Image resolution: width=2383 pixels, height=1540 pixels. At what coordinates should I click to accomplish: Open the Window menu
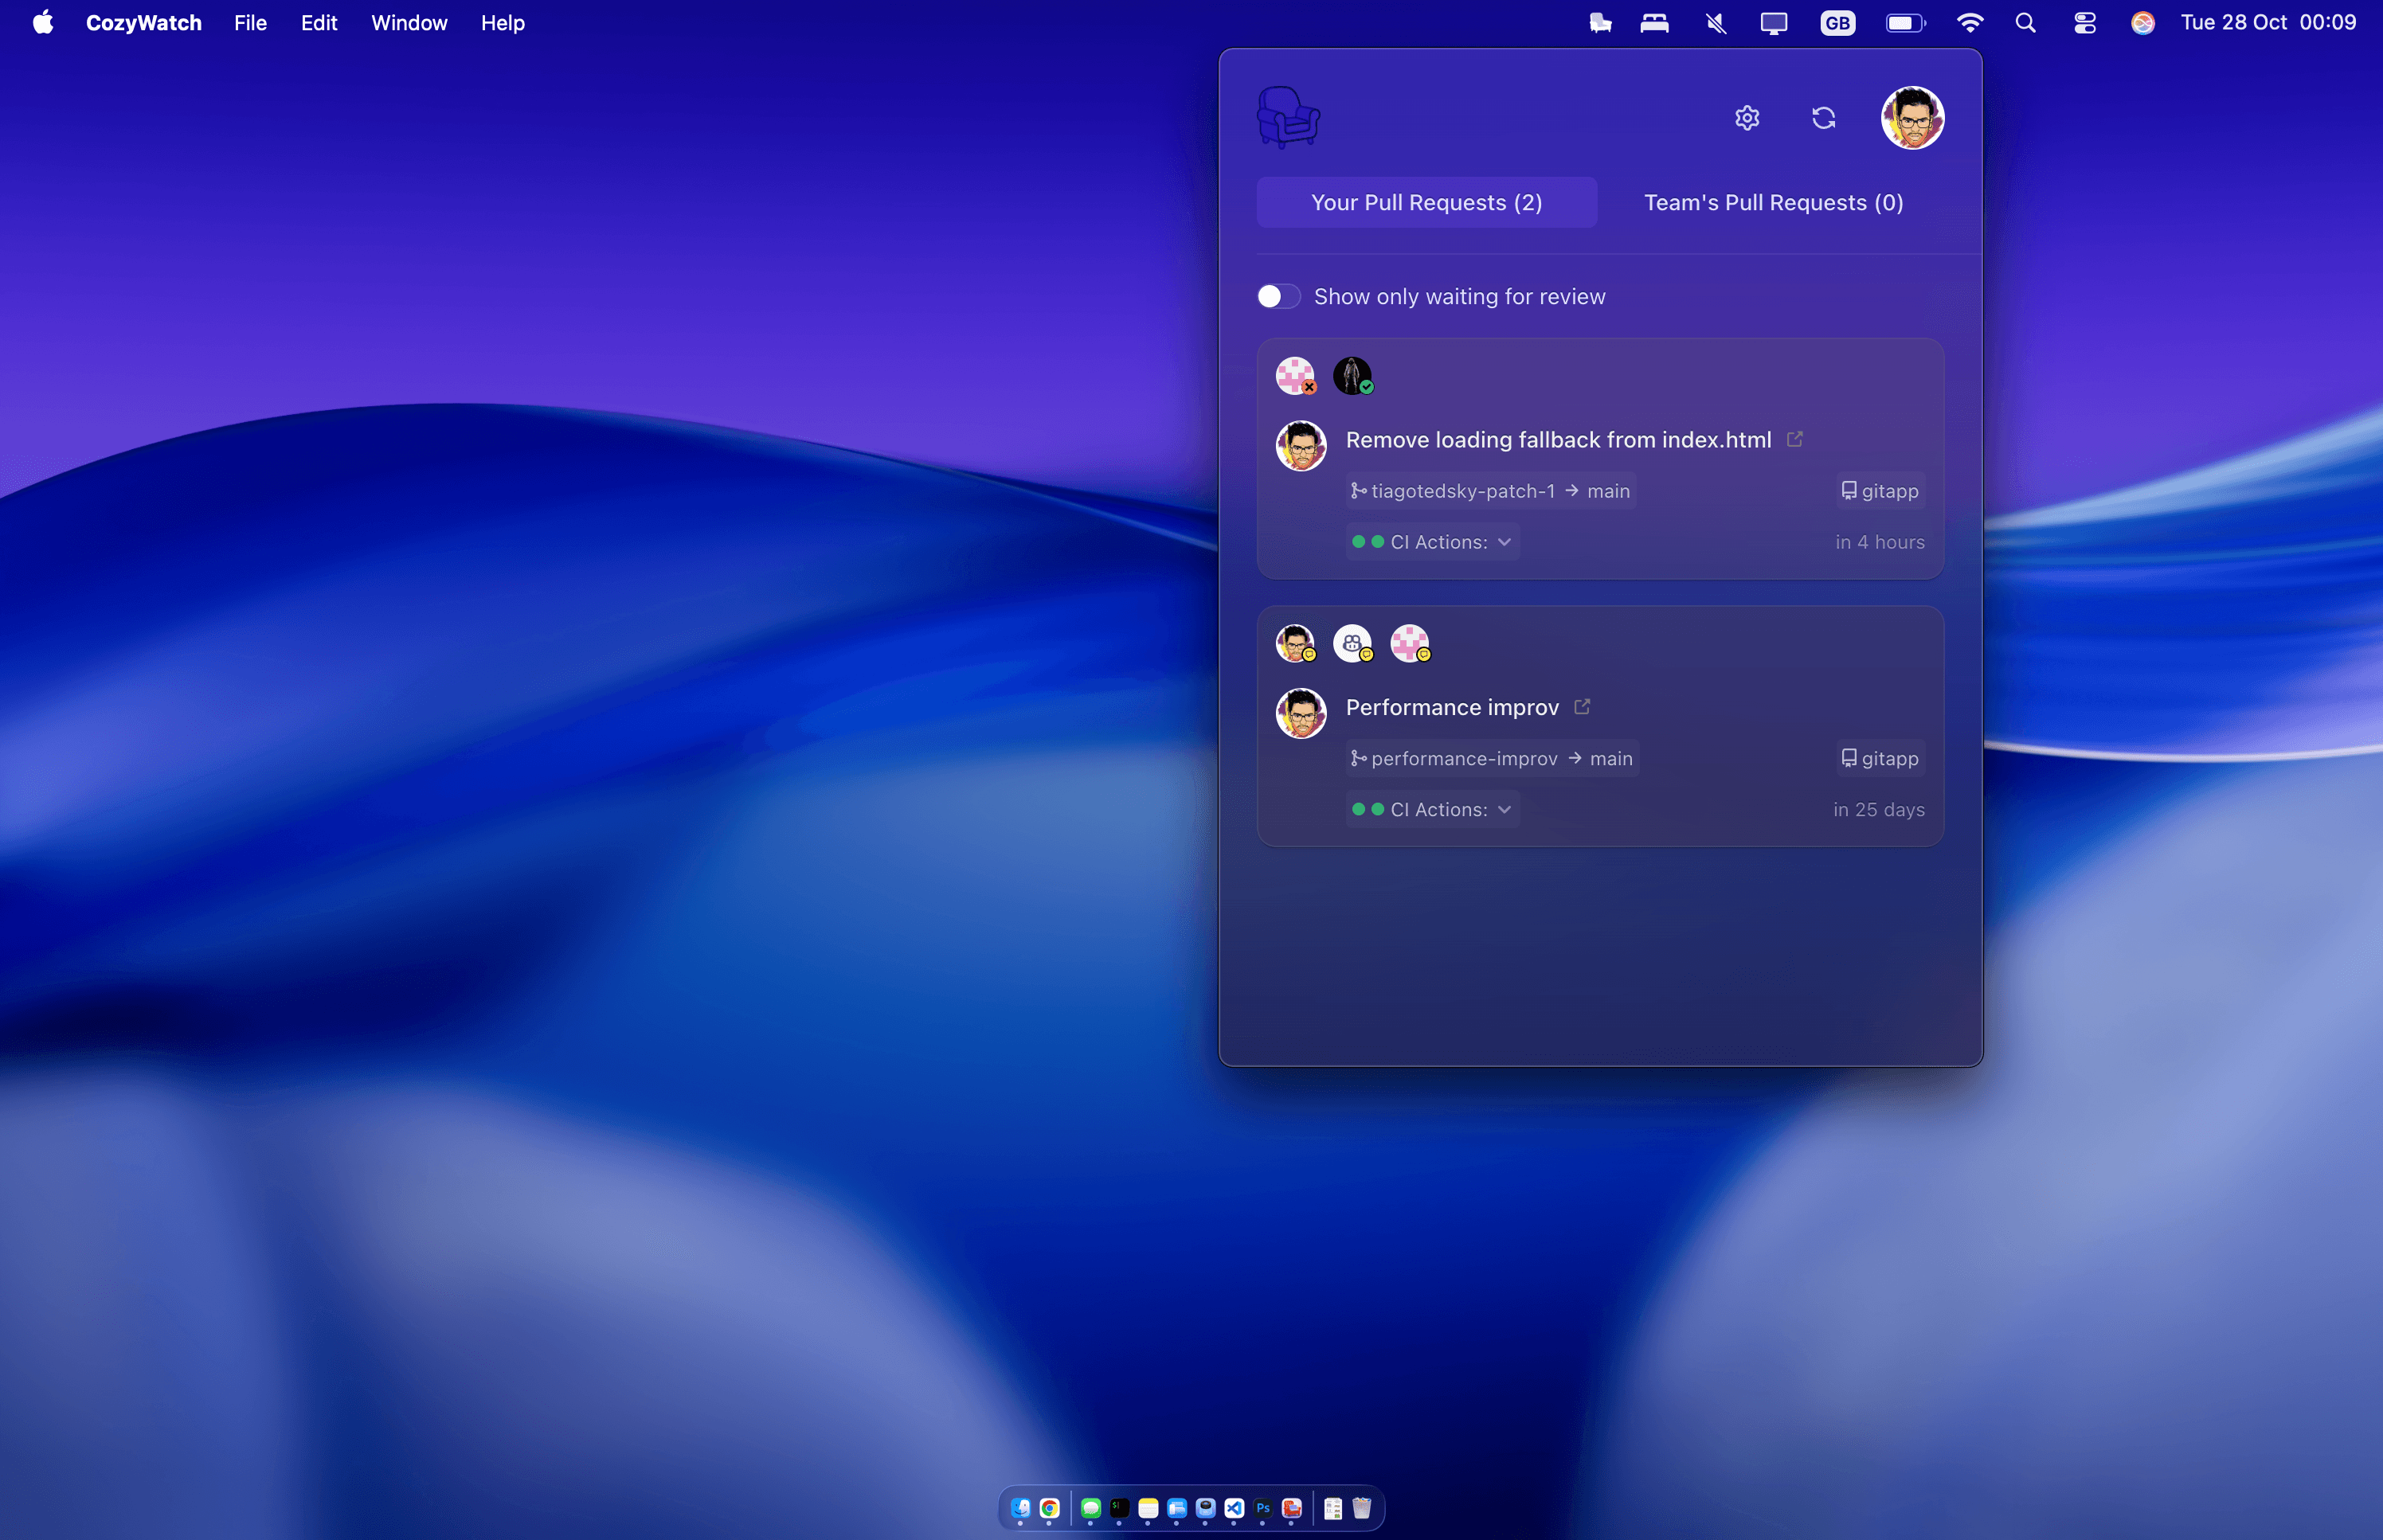coord(408,22)
